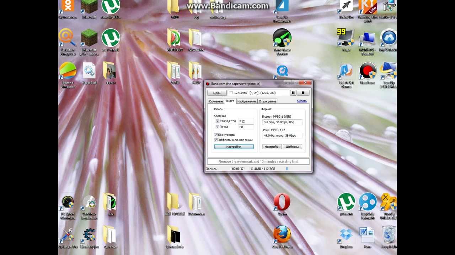Image resolution: width=455 pixels, height=255 pixels.
Task: Open the HELP folder
Action: pyautogui.click(x=196, y=73)
